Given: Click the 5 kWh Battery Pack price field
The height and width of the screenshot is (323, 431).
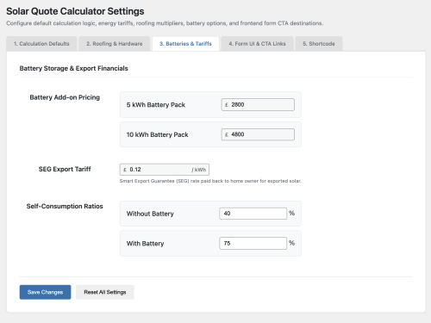Looking at the screenshot, I should pyautogui.click(x=258, y=105).
